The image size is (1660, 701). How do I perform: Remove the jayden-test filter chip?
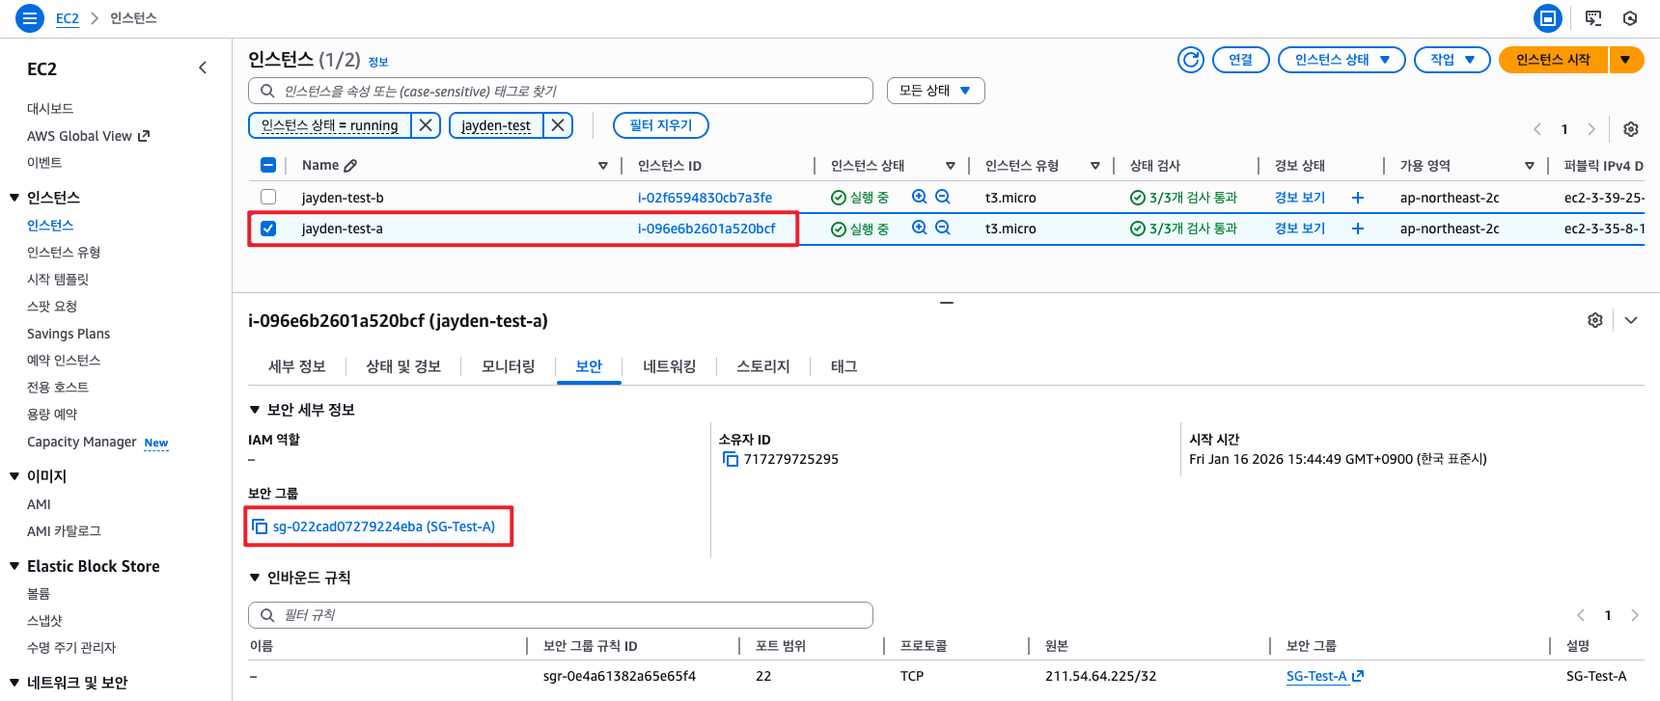(558, 125)
